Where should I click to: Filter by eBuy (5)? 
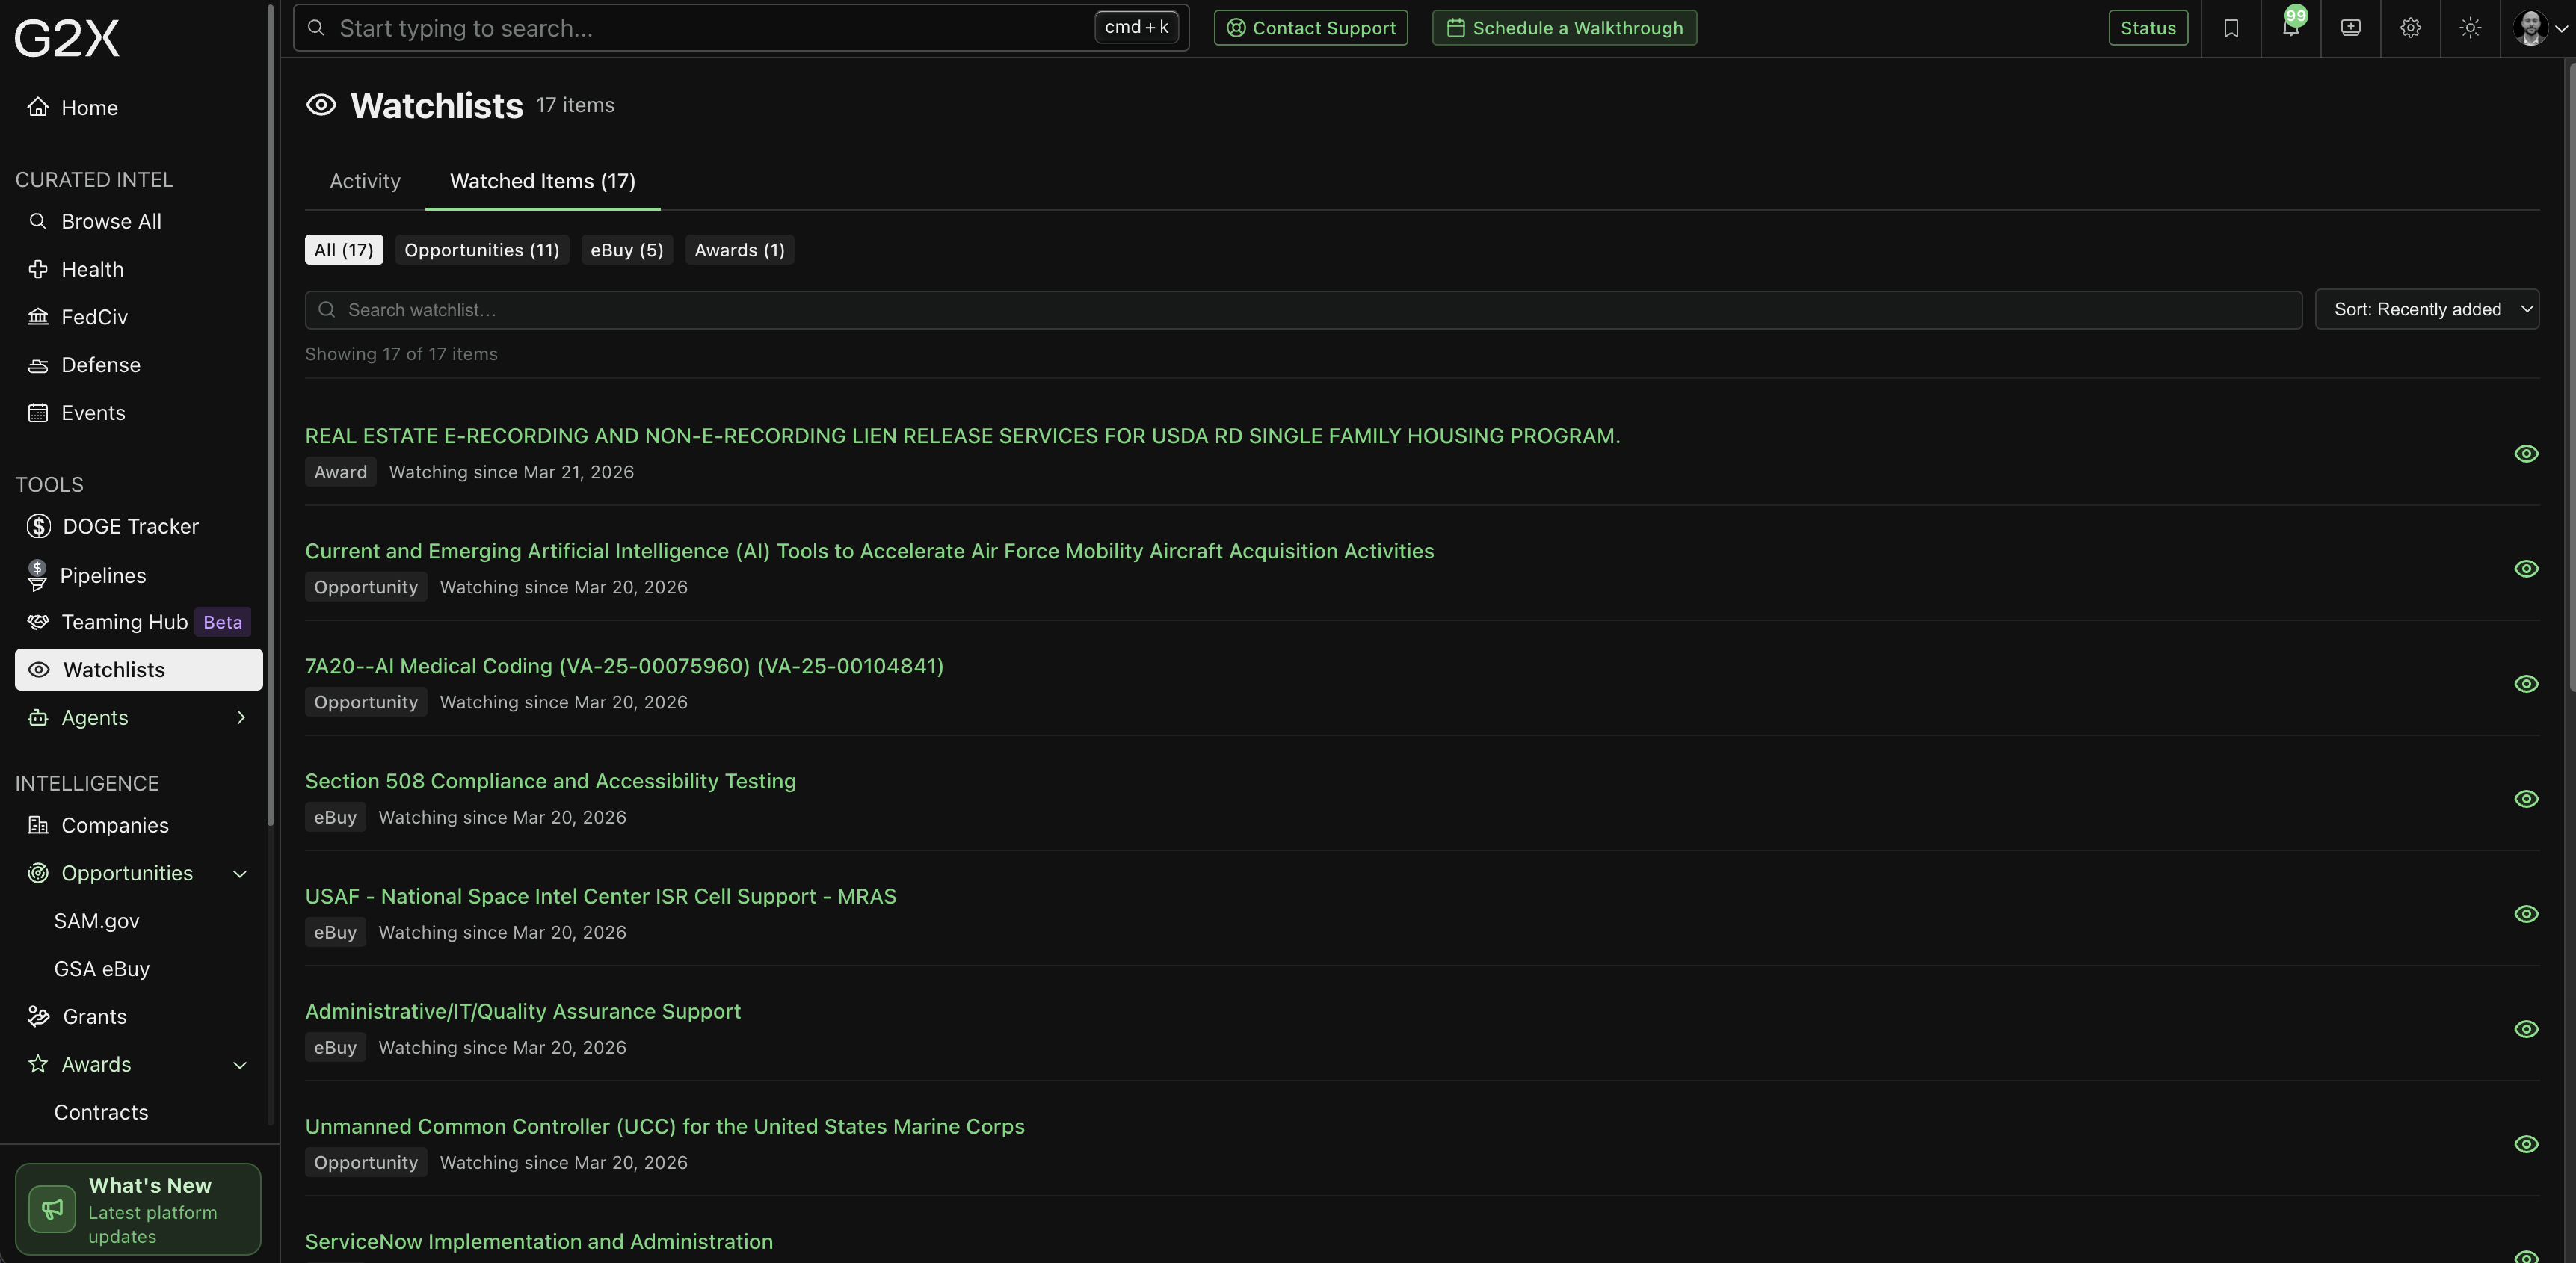(627, 250)
